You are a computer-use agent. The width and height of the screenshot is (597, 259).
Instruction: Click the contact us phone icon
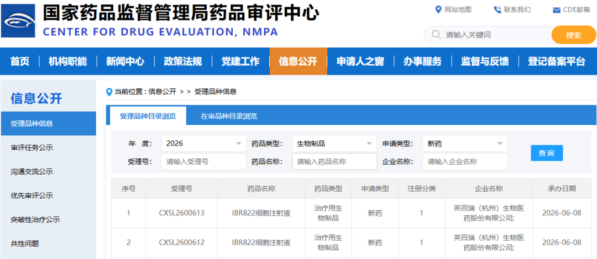click(498, 10)
